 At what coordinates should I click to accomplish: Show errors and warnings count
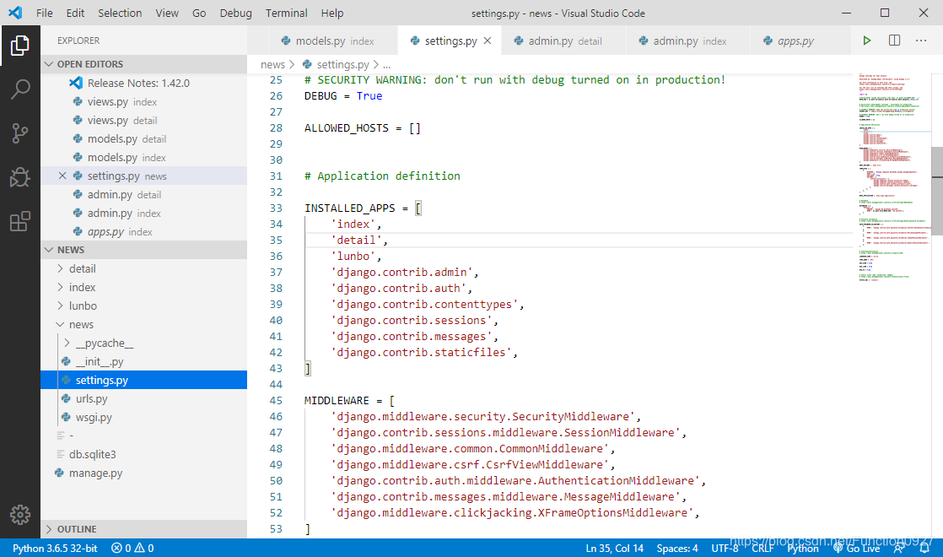[x=132, y=548]
